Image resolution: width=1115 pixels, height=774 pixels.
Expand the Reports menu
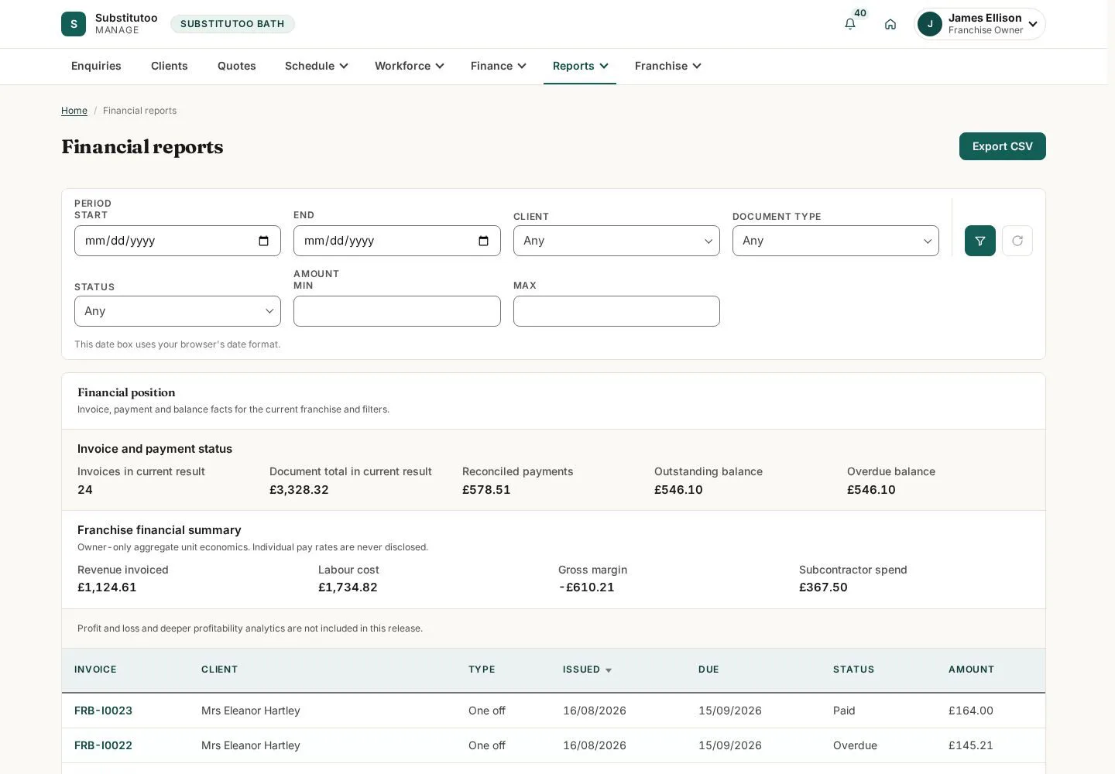point(580,66)
